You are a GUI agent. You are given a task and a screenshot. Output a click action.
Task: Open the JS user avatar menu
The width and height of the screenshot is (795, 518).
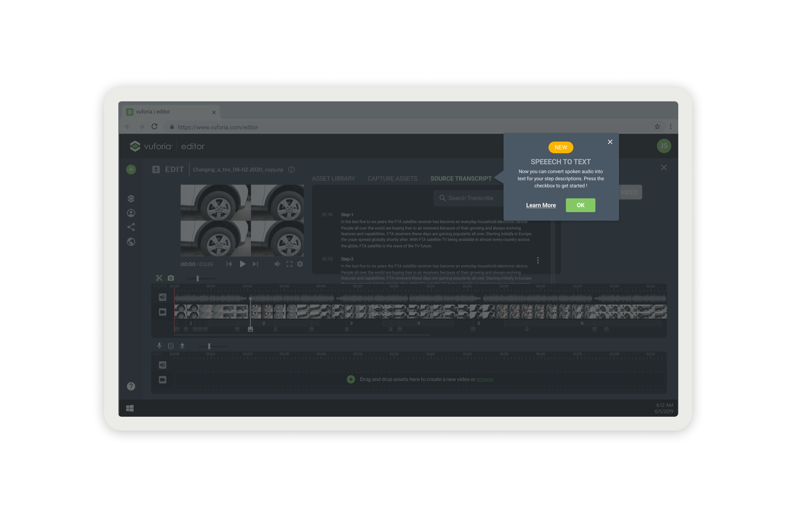tap(664, 146)
